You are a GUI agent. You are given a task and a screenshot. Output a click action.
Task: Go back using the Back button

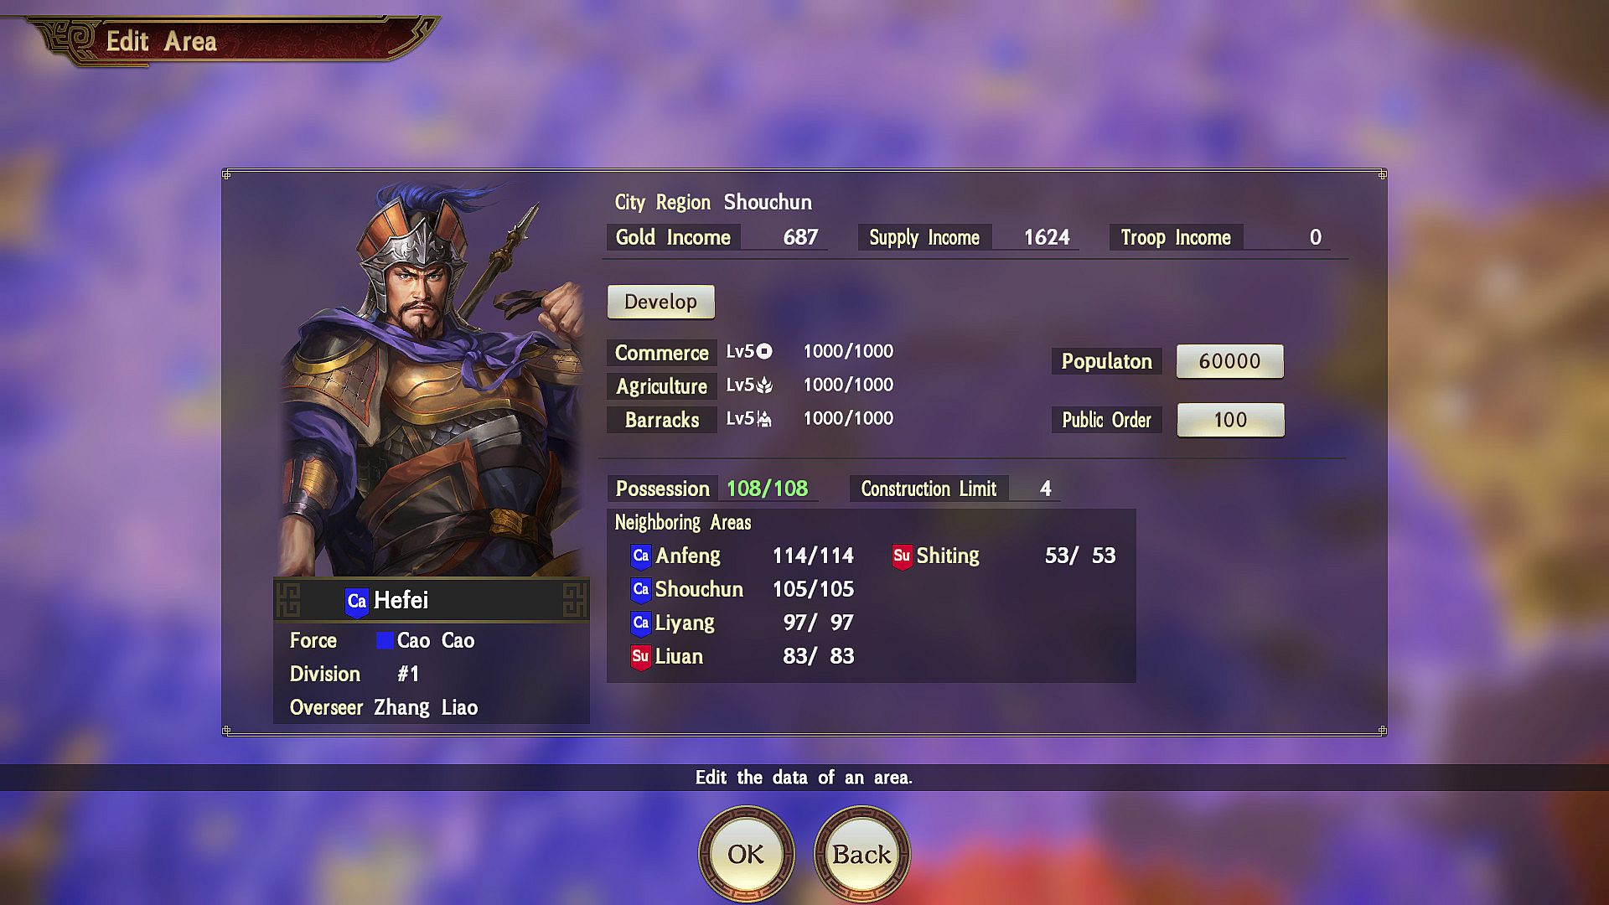point(861,854)
